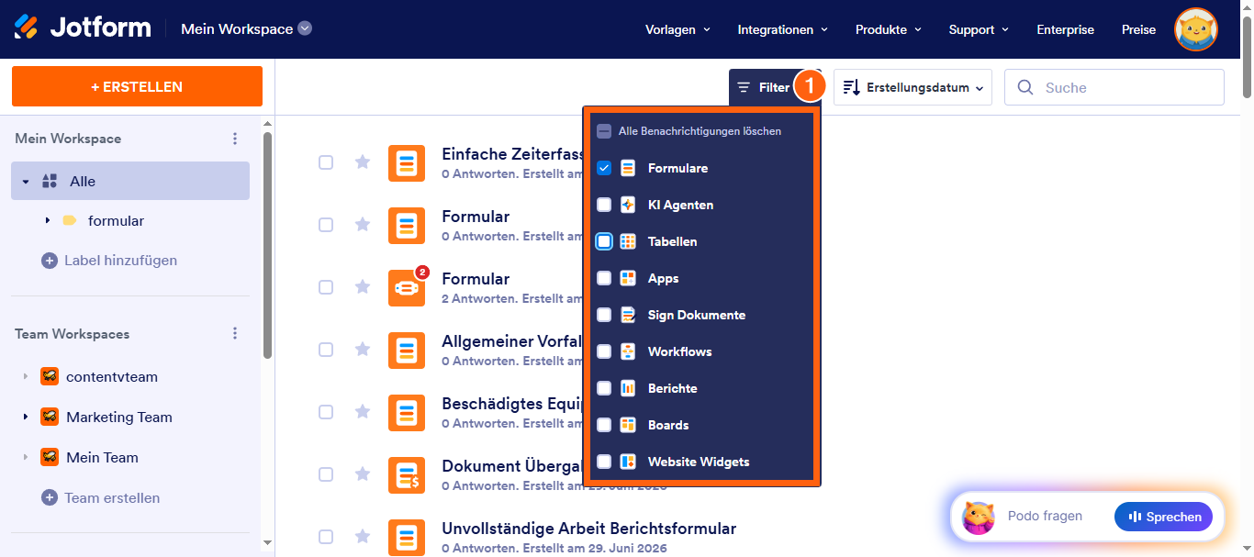
Task: Click Label hinzufügen link
Action: pos(120,261)
